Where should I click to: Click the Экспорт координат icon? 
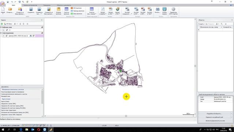click(x=127, y=10)
